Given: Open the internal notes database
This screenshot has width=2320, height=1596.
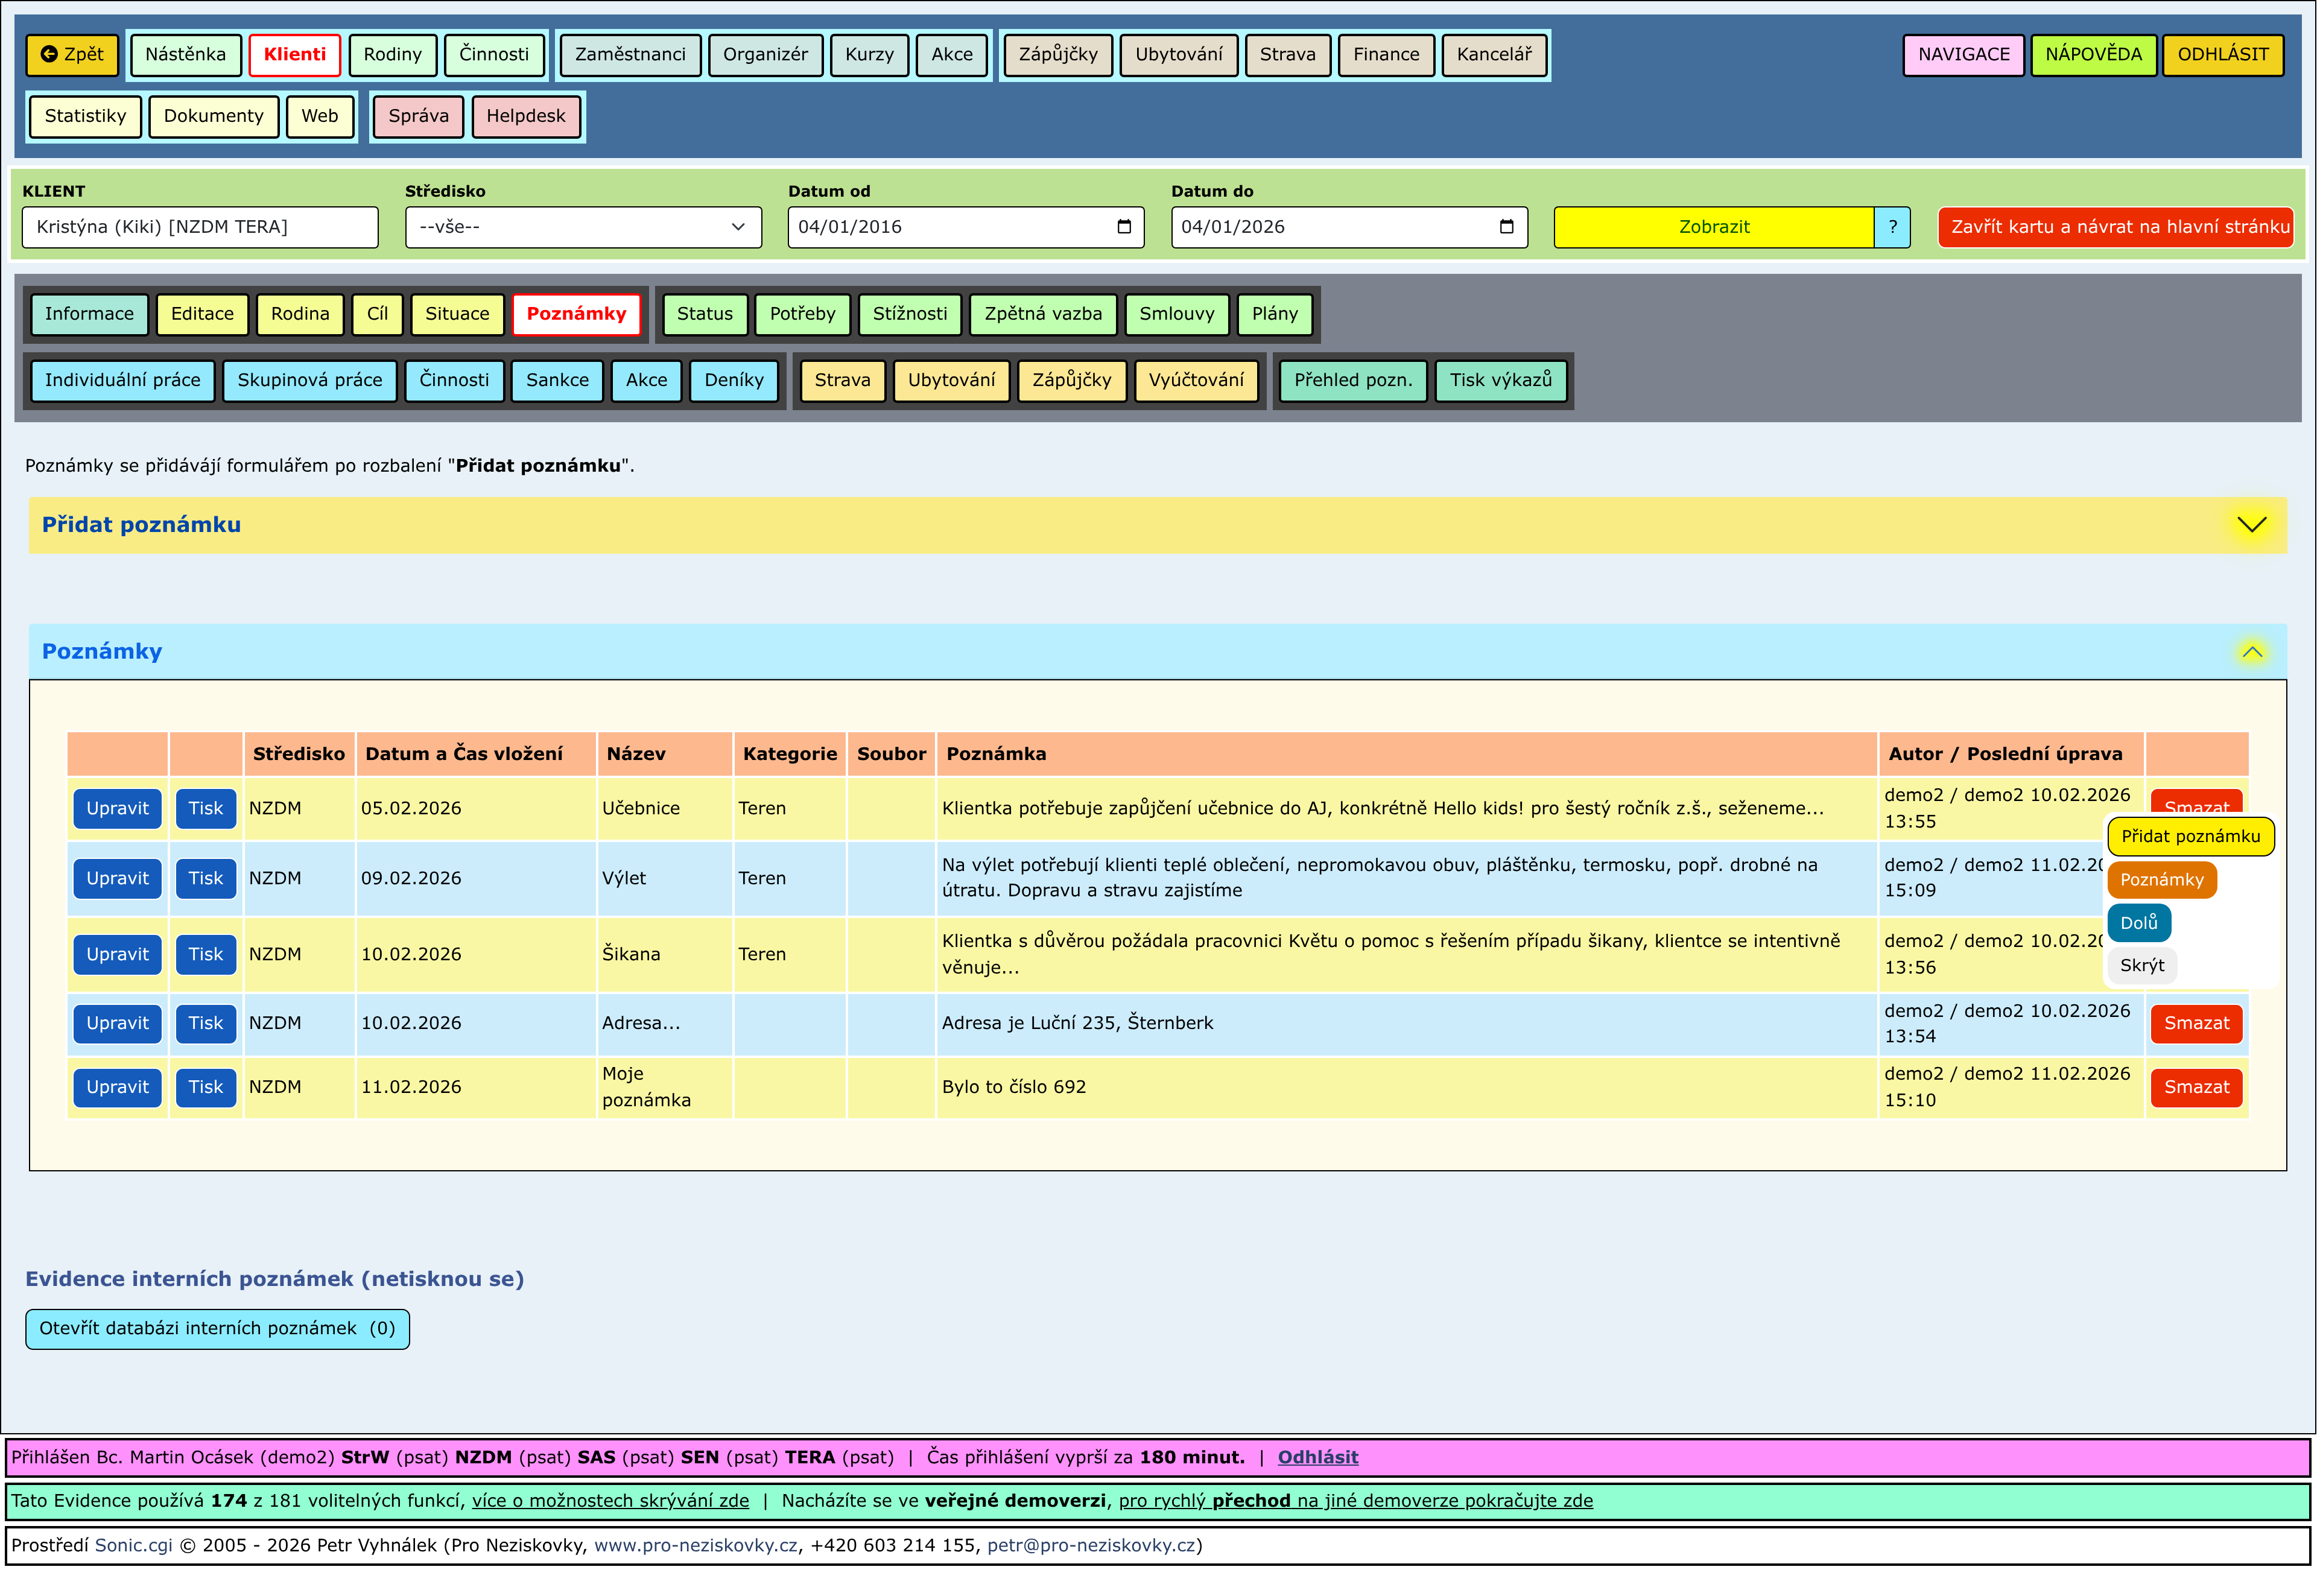Looking at the screenshot, I should [217, 1329].
